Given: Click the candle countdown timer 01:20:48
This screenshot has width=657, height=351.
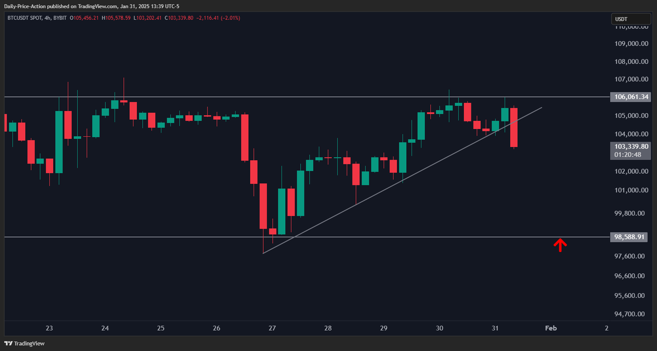Looking at the screenshot, I should click(x=631, y=155).
